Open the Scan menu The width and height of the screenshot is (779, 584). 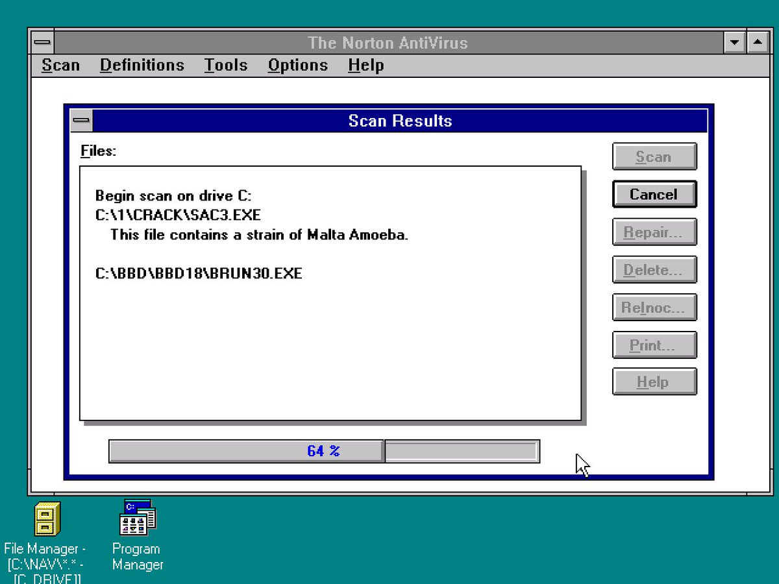click(x=60, y=66)
